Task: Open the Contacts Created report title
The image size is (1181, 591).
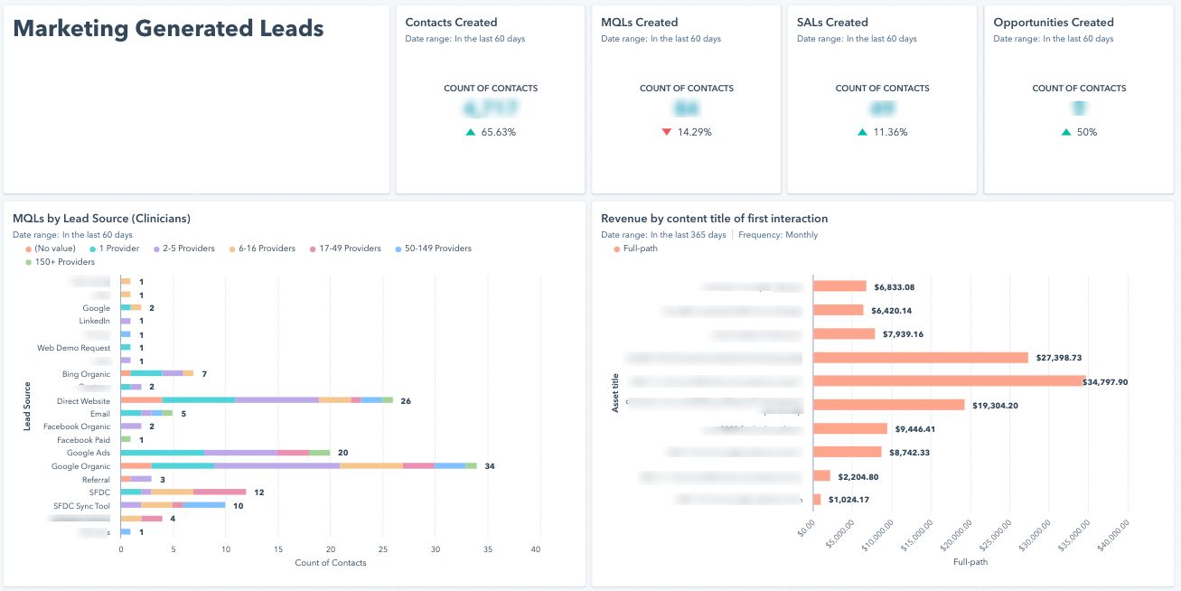Action: [451, 22]
